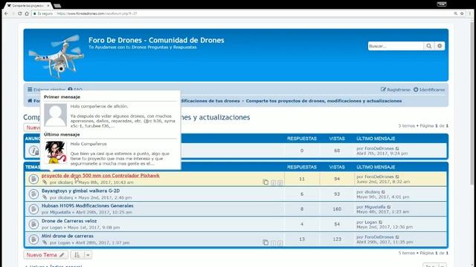
Task: Open the sort options button at bottom
Action: click(77, 255)
